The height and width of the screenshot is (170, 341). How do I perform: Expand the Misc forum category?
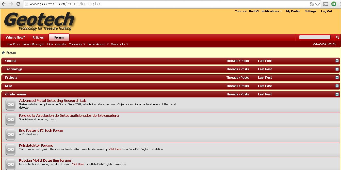(x=337, y=86)
